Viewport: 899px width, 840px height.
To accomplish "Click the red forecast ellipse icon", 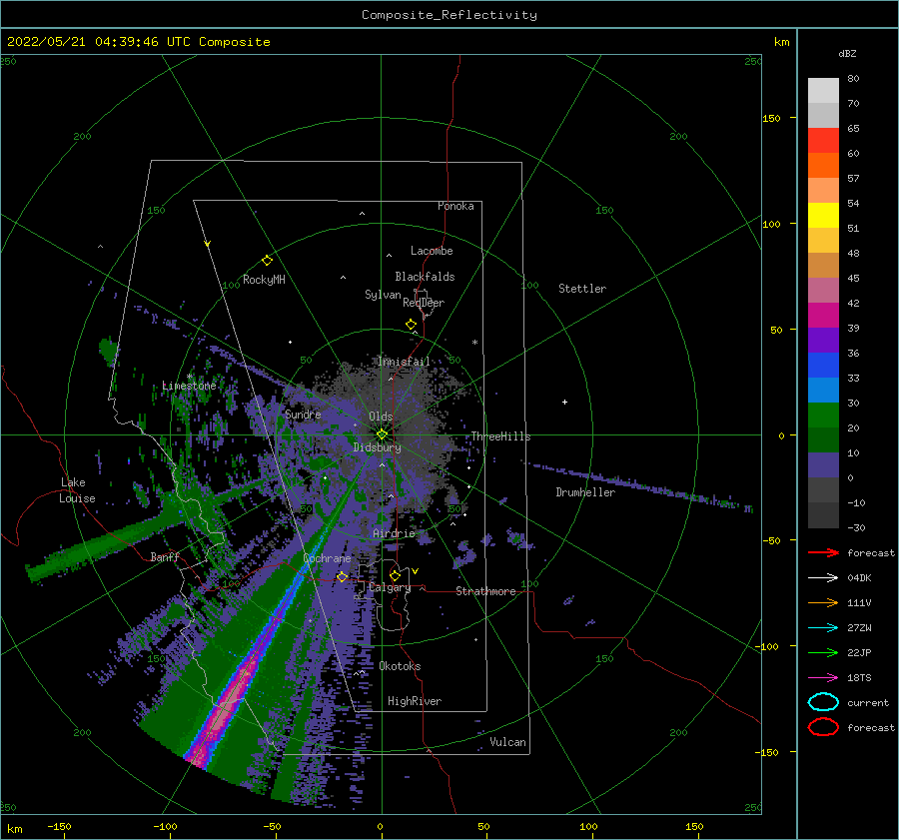I will pyautogui.click(x=823, y=727).
